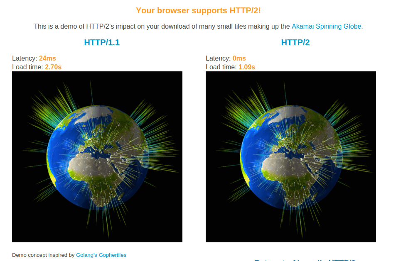This screenshot has height=261, width=396.
Task: Click the Latency label under HTTP/1.1
Action: [25, 59]
